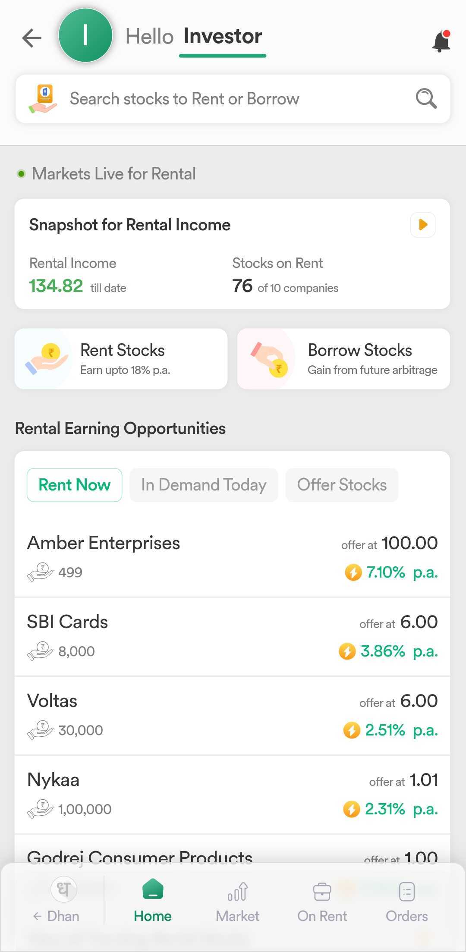Switch to Offer Stocks filter
Viewport: 466px width, 952px height.
coord(342,485)
